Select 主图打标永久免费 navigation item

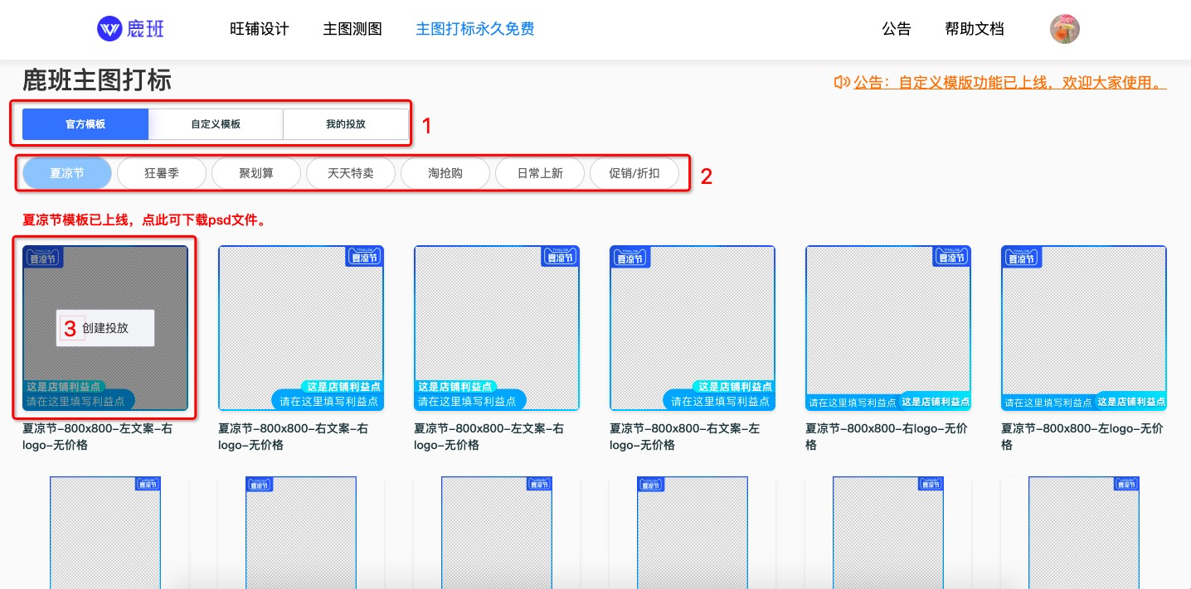[474, 29]
